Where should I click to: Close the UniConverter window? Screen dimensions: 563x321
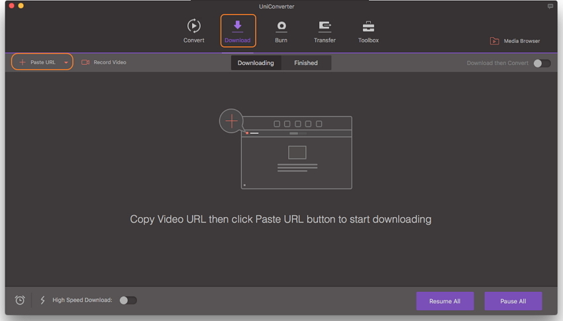point(11,6)
